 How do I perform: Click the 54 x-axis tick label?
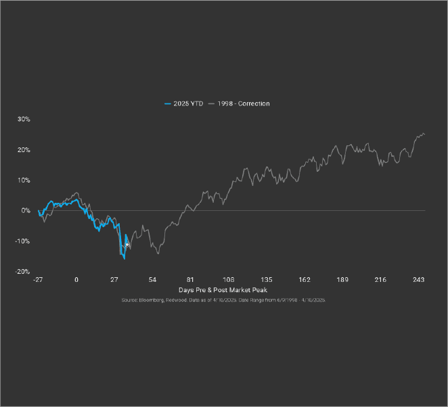(x=152, y=279)
